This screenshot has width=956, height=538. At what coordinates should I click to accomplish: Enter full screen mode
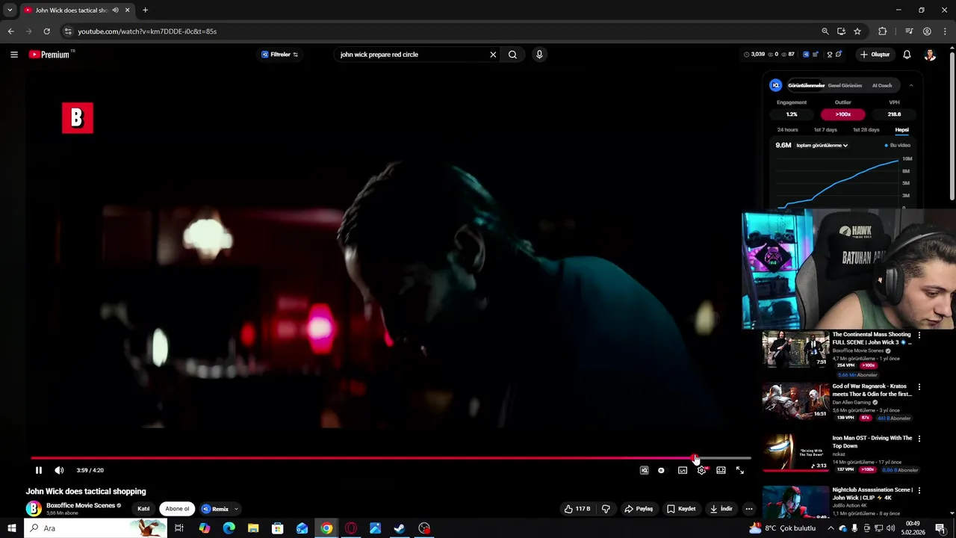(x=740, y=470)
